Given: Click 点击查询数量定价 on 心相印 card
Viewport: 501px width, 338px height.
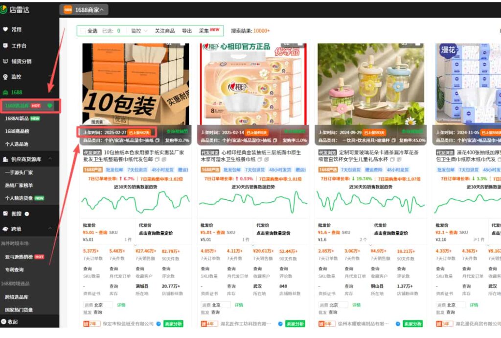Looking at the screenshot, I should 273,233.
